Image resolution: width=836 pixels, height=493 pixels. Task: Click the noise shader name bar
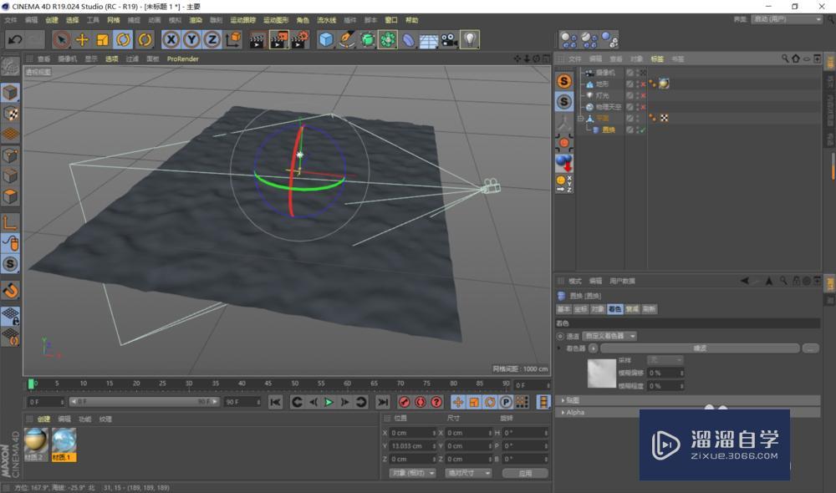[x=700, y=348]
